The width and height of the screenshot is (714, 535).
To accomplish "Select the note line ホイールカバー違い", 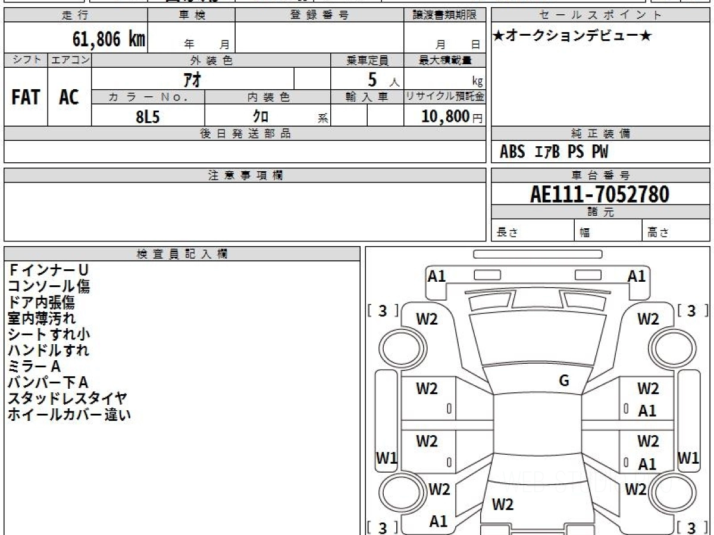I will 69,415.
